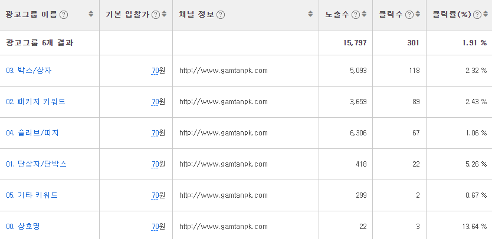This screenshot has width=492, height=239.
Task: Open help icon beside 채널 정보 header
Action: [x=221, y=15]
